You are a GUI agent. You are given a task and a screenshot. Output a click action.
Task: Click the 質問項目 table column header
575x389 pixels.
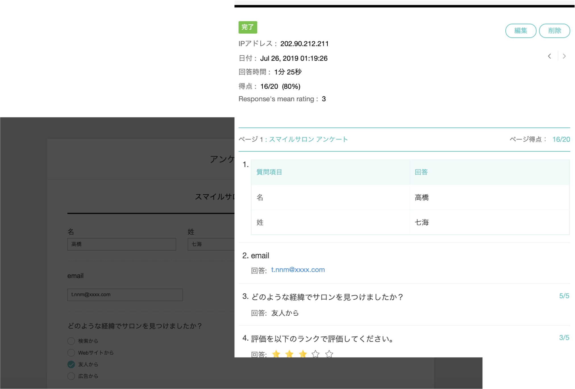(269, 172)
